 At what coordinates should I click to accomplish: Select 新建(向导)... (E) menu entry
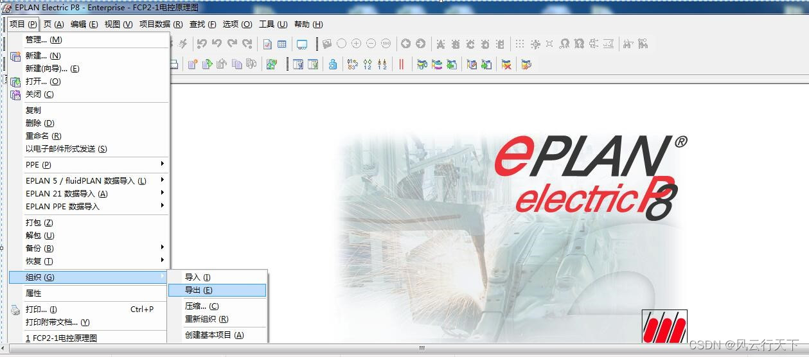point(88,69)
